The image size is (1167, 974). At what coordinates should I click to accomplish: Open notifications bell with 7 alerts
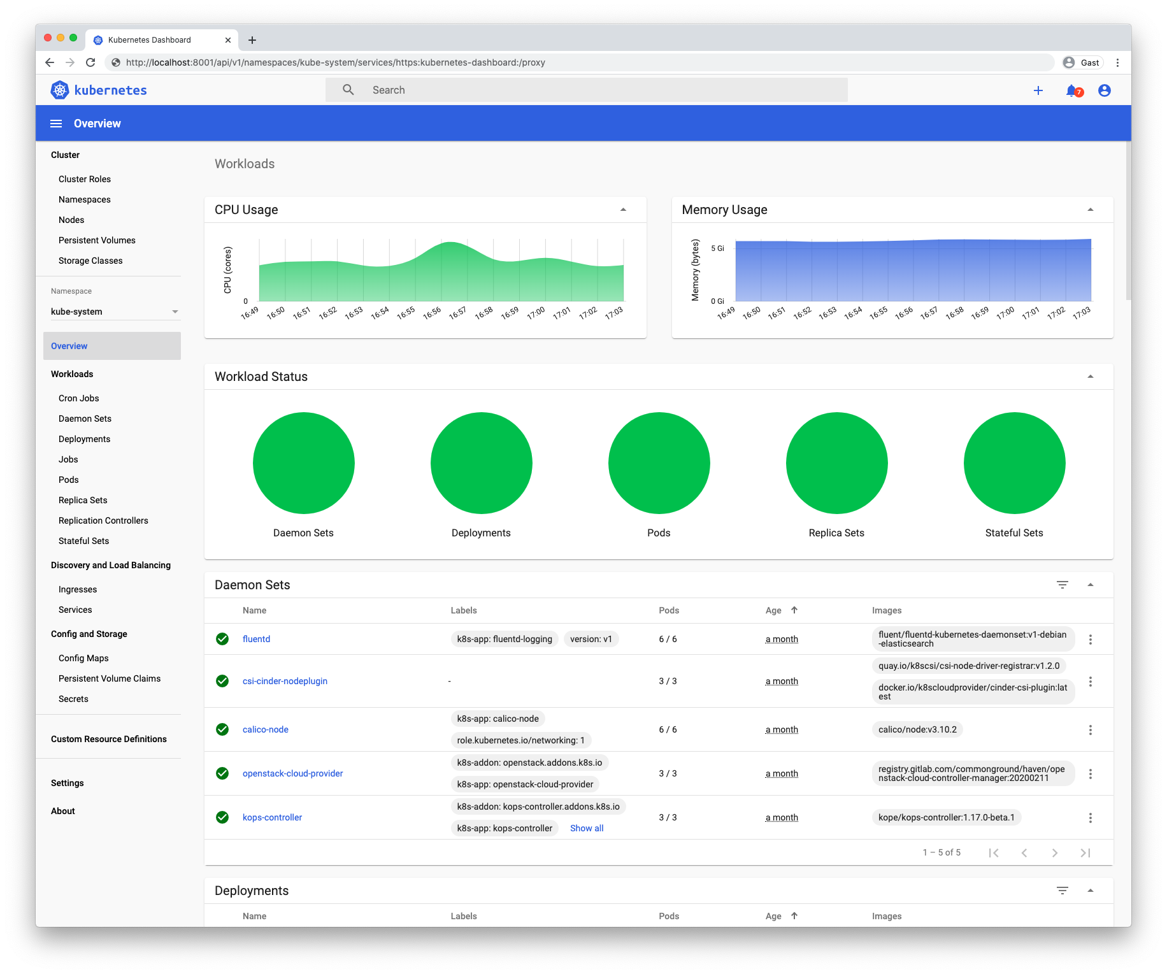coord(1072,90)
